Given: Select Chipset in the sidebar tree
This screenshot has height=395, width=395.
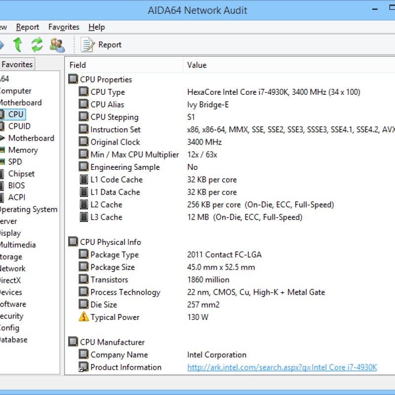Looking at the screenshot, I should coord(21,174).
